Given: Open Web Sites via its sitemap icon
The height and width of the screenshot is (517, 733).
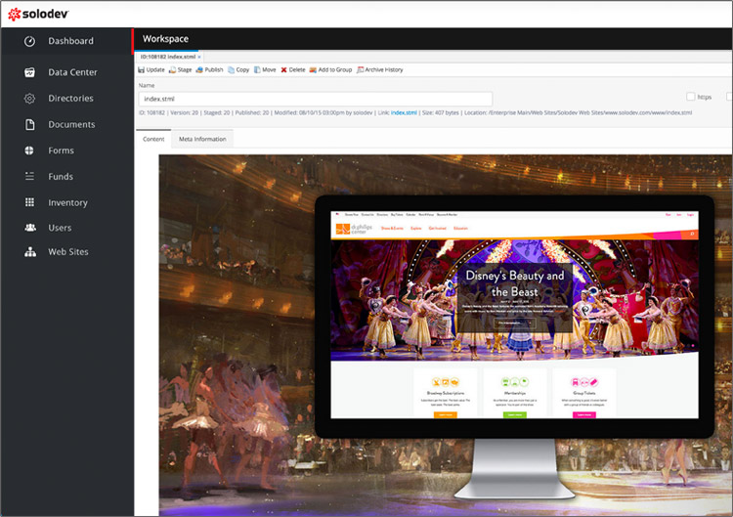Looking at the screenshot, I should pos(30,252).
